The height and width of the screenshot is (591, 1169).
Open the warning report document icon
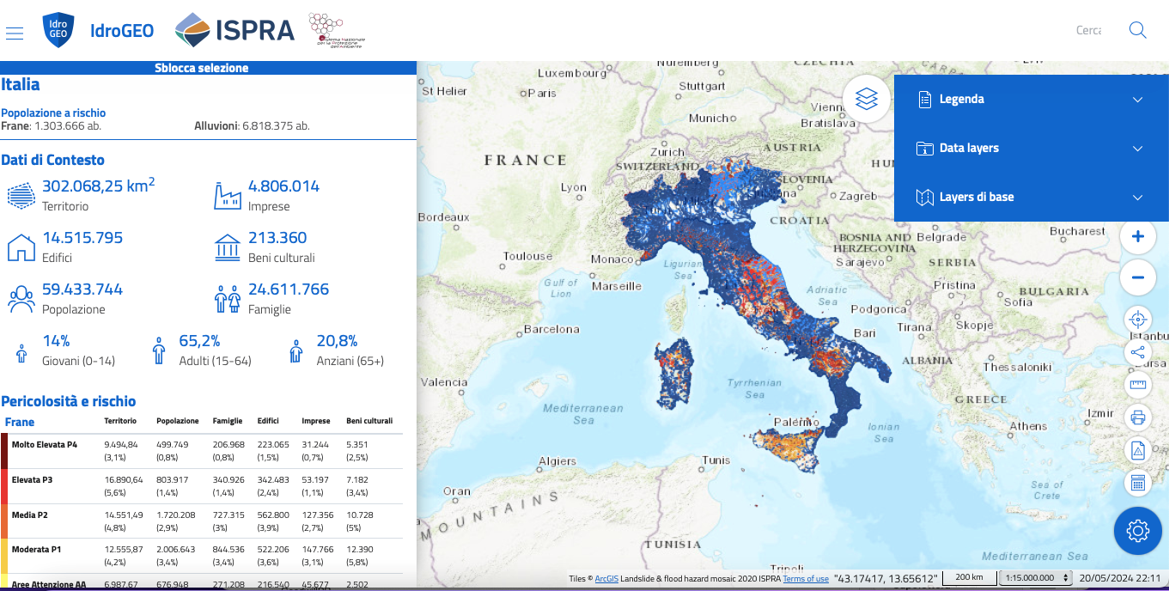click(1138, 450)
